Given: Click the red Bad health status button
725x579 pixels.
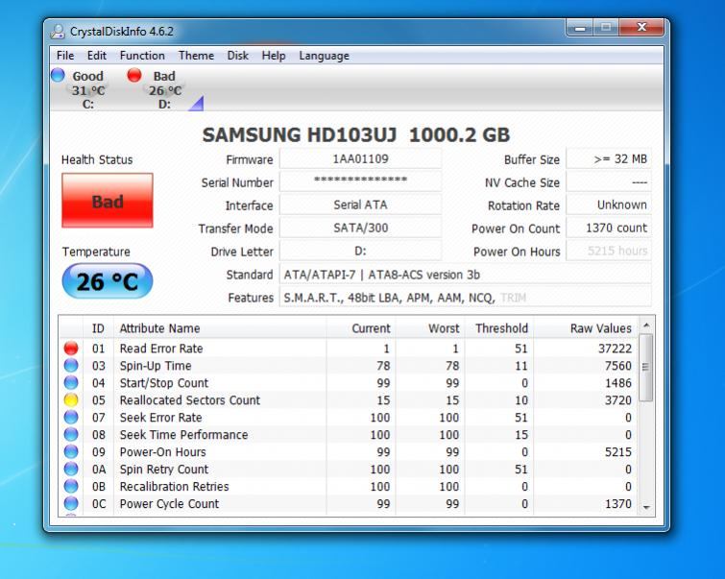Looking at the screenshot, I should point(108,201).
